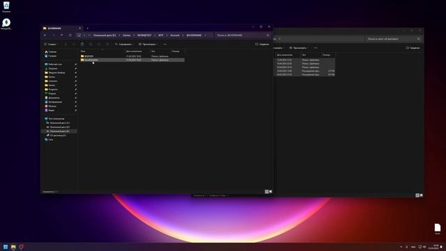Open the Корзина desktop icon
Image resolution: width=446 pixels, height=251 pixels.
[6, 7]
